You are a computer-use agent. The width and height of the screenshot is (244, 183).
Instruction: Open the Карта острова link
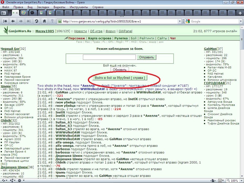click(x=100, y=38)
